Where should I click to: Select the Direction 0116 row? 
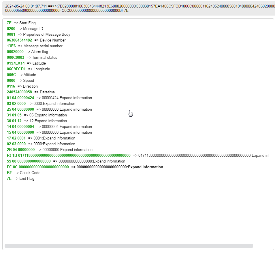click(x=22, y=86)
